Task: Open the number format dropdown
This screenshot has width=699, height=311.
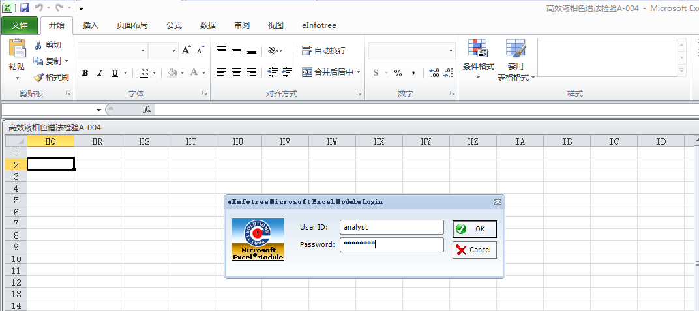Action: coord(451,51)
